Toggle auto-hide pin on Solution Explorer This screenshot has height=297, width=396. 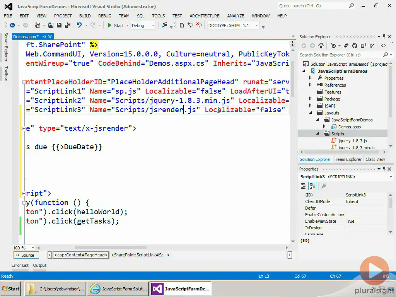tap(384, 37)
